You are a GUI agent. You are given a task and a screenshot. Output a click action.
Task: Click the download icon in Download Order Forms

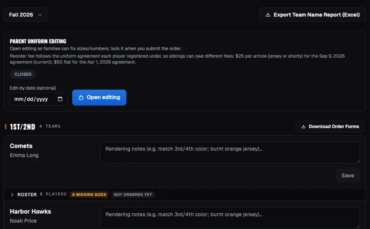[x=304, y=127]
